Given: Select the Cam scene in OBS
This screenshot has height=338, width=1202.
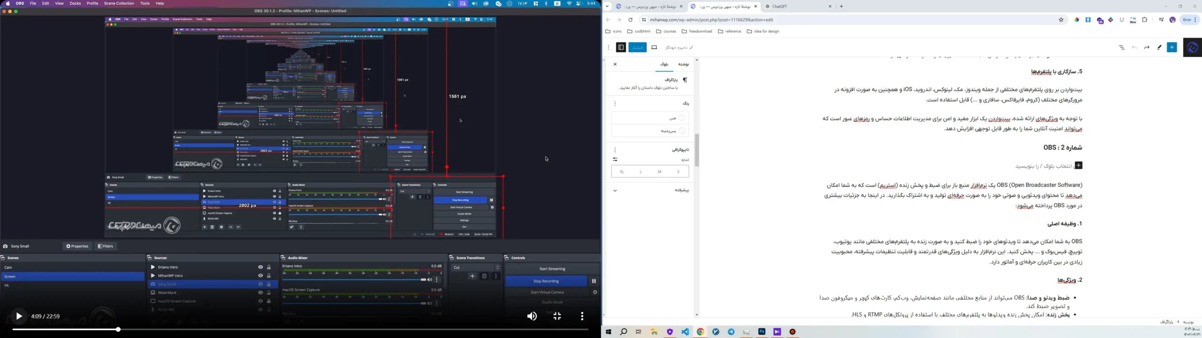Looking at the screenshot, I should 73,268.
